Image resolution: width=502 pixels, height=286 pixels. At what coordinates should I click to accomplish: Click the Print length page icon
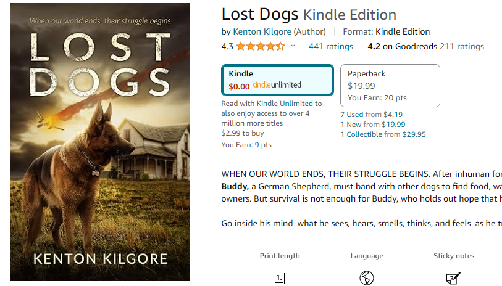(x=280, y=278)
